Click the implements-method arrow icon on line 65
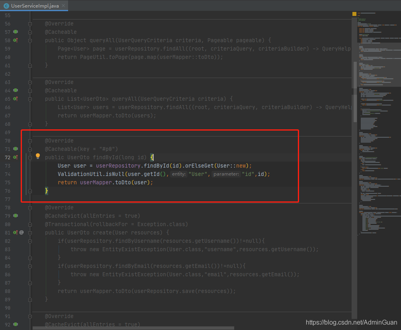This screenshot has height=330, width=401. coord(16,99)
